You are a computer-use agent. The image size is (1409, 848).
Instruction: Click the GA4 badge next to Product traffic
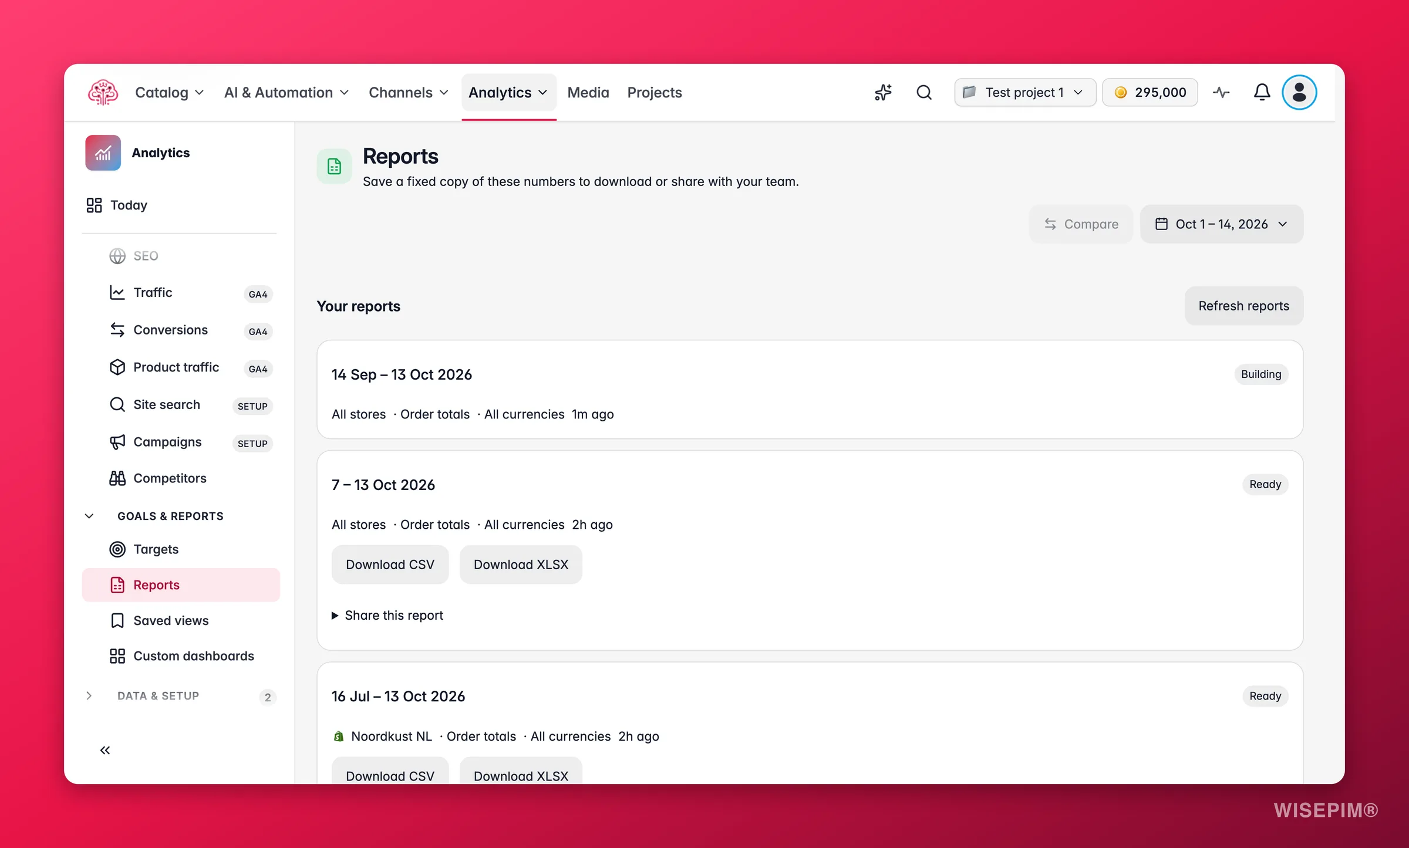click(x=258, y=369)
